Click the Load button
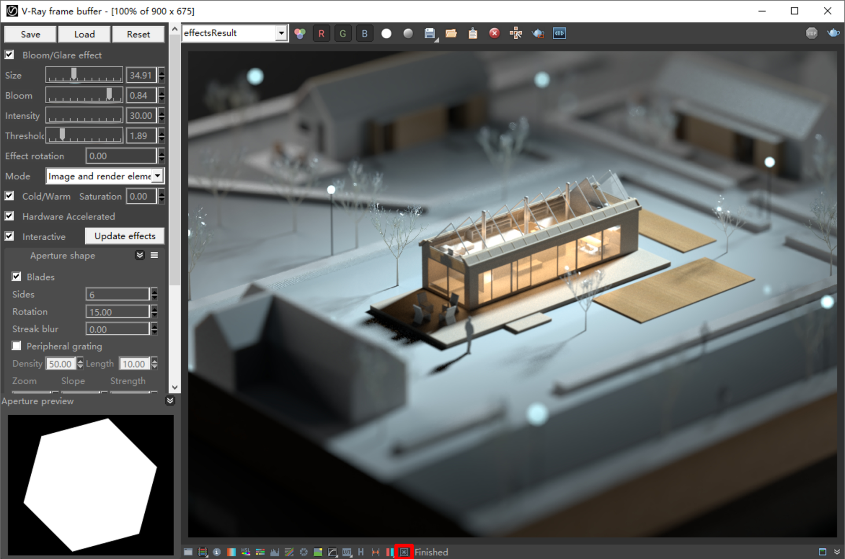The height and width of the screenshot is (559, 845). 84,34
